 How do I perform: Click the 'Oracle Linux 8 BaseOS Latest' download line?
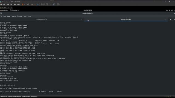[x=31, y=92]
